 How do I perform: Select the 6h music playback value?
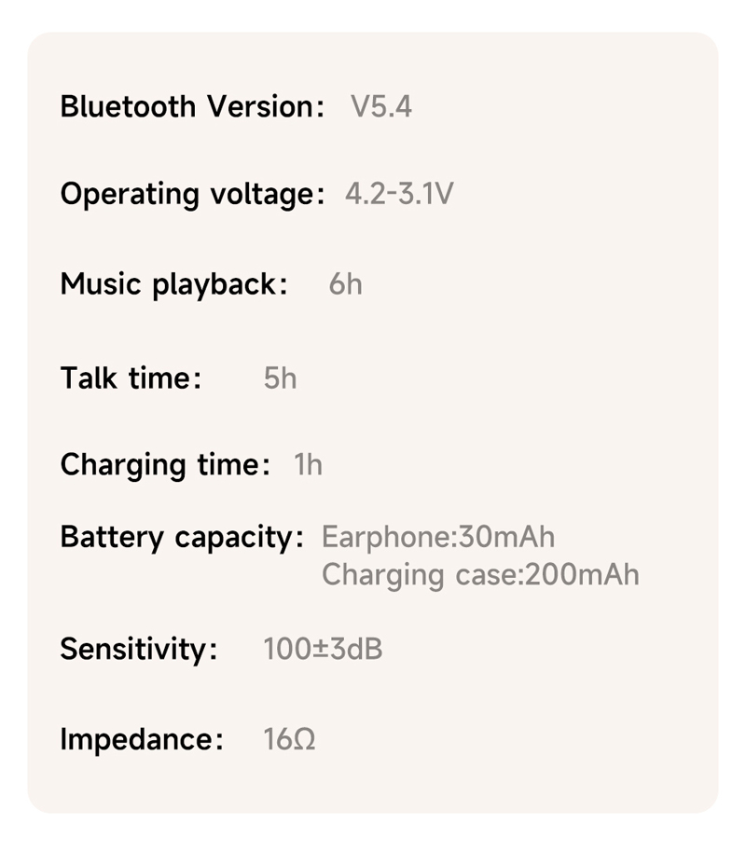point(345,284)
